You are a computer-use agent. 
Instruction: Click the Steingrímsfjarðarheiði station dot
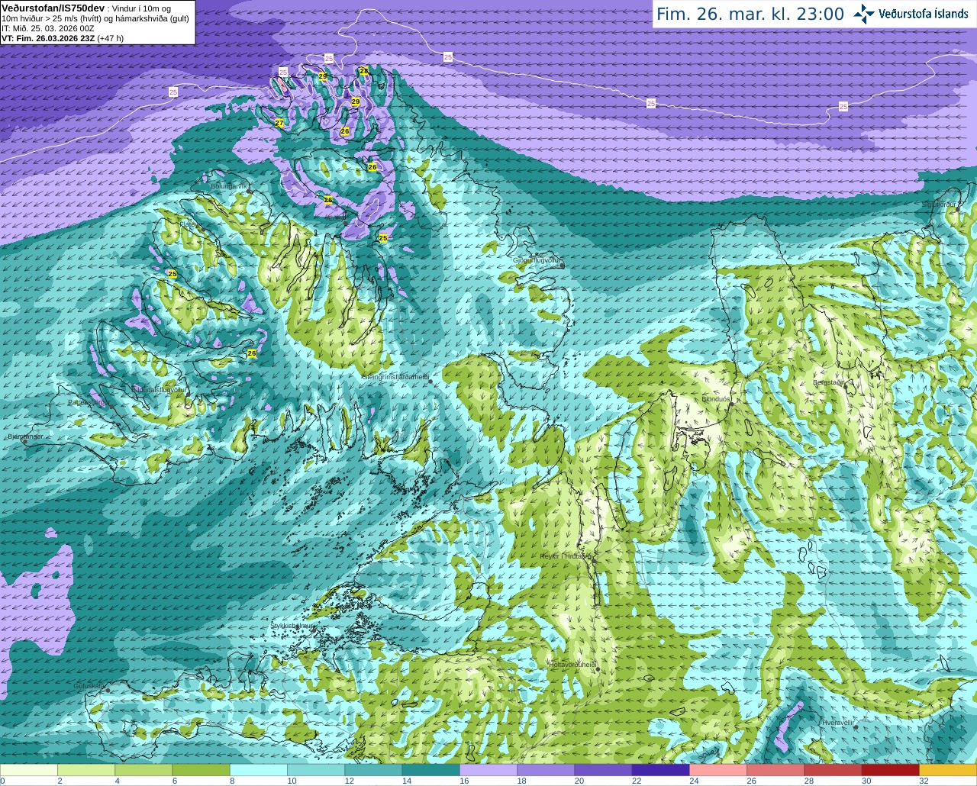point(430,381)
